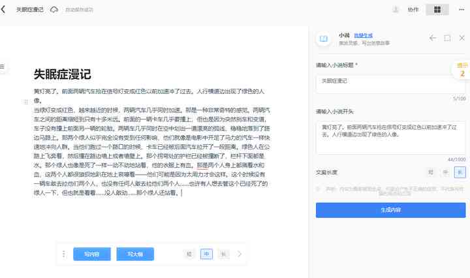
Task: Open the outline list icon at left edge
Action: tap(3, 67)
